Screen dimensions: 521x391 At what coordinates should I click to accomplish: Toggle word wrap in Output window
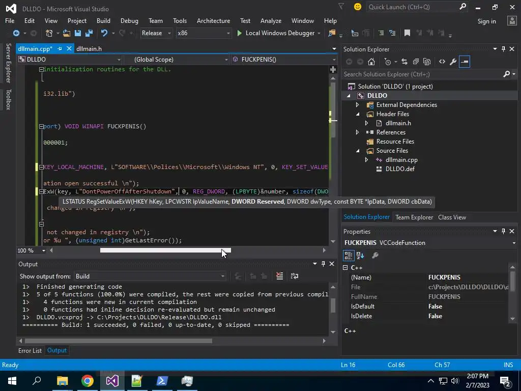coord(295,276)
